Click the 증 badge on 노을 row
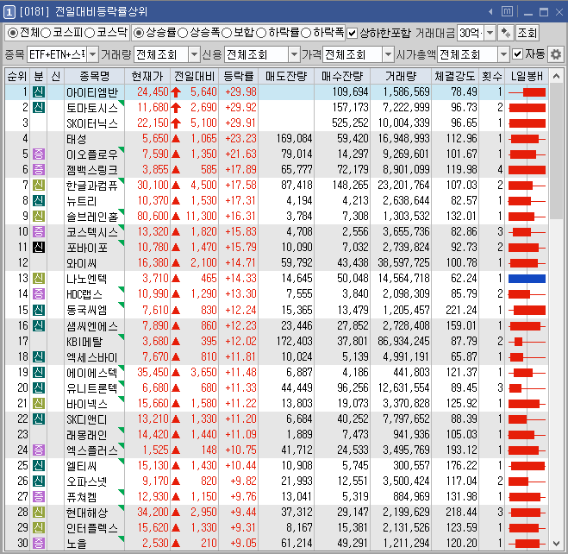 click(x=39, y=543)
